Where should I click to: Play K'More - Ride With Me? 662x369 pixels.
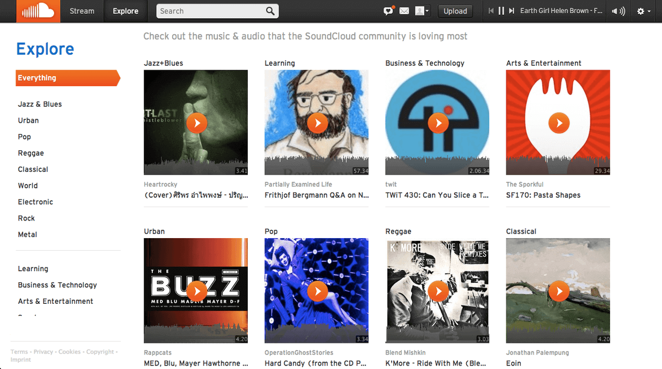[438, 291]
